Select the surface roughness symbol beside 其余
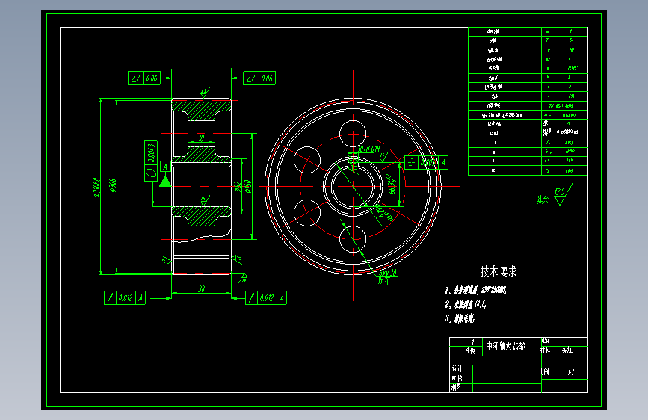The width and height of the screenshot is (648, 420). (x=563, y=195)
